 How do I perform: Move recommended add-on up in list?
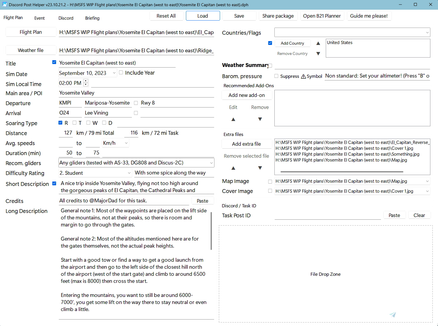coord(233,119)
